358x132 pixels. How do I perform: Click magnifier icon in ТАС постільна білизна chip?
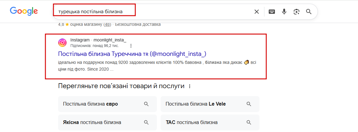coord(249,122)
